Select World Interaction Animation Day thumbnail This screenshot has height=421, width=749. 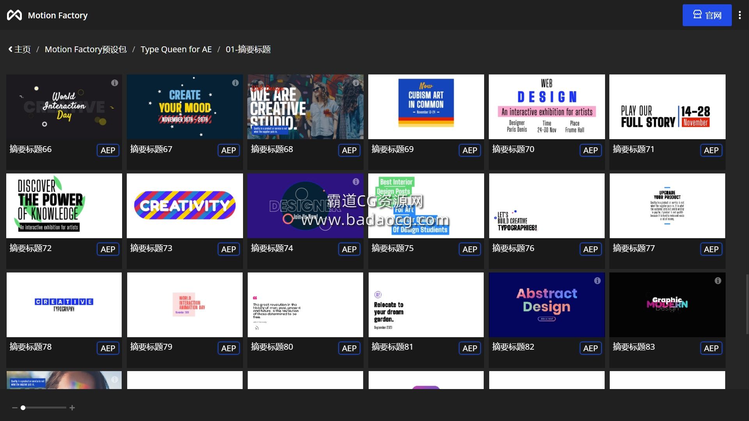pos(185,305)
